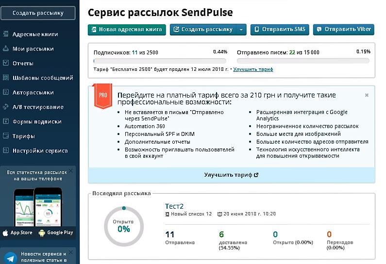
Task: Click the 0 Открыто statistic
Action: (293, 238)
